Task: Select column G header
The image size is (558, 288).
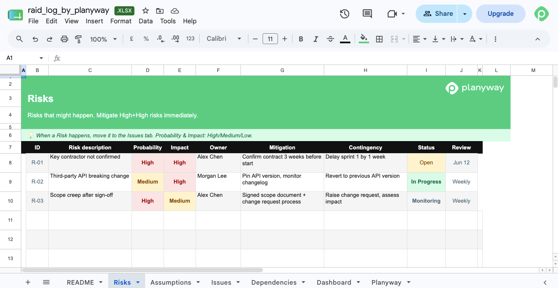Action: (x=282, y=70)
